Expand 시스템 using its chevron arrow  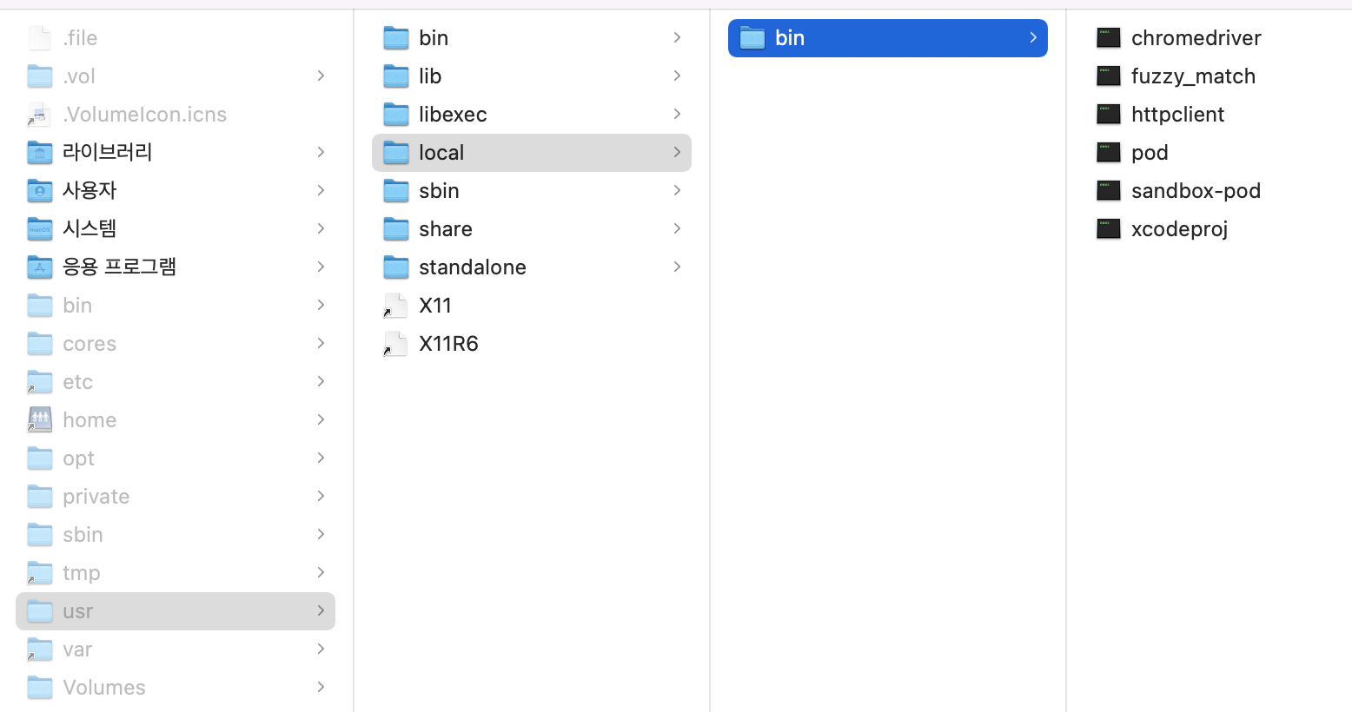[321, 228]
